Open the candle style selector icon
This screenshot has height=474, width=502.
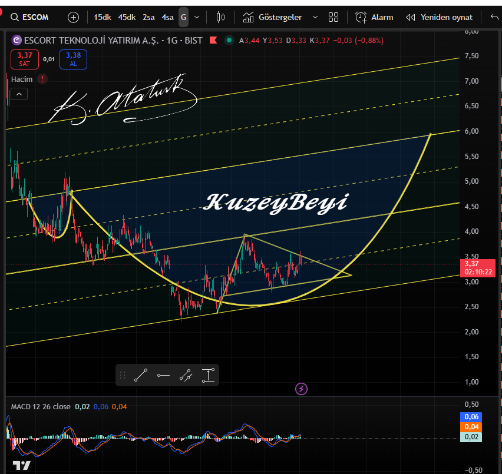point(220,17)
